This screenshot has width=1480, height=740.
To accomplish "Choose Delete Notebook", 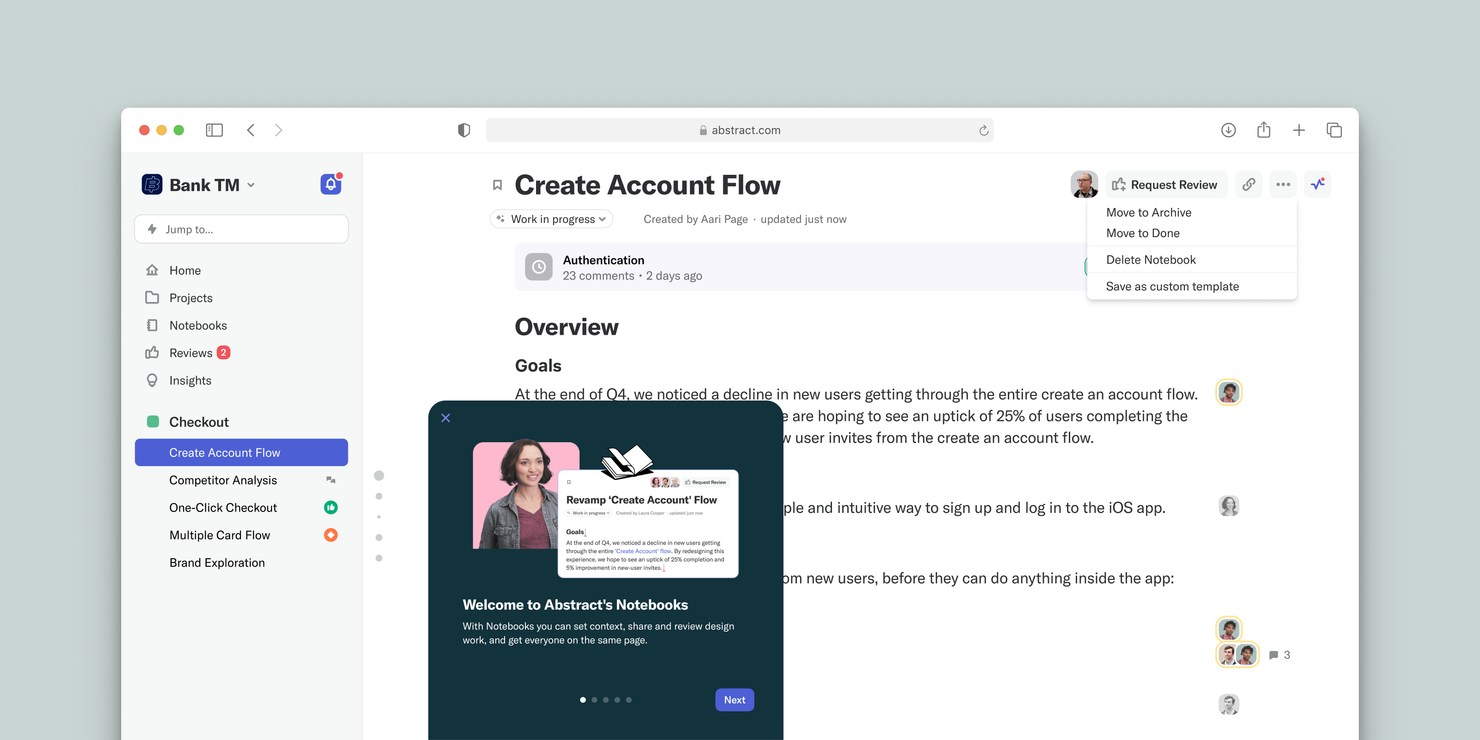I will point(1151,259).
